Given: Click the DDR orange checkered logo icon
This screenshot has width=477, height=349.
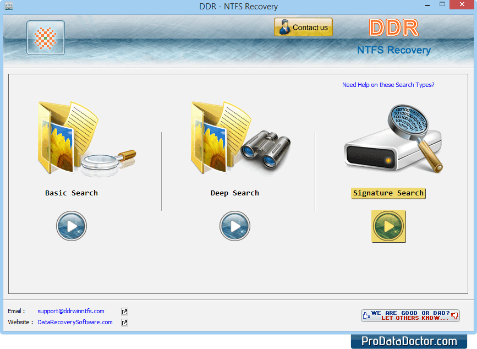Looking at the screenshot, I should tap(46, 38).
